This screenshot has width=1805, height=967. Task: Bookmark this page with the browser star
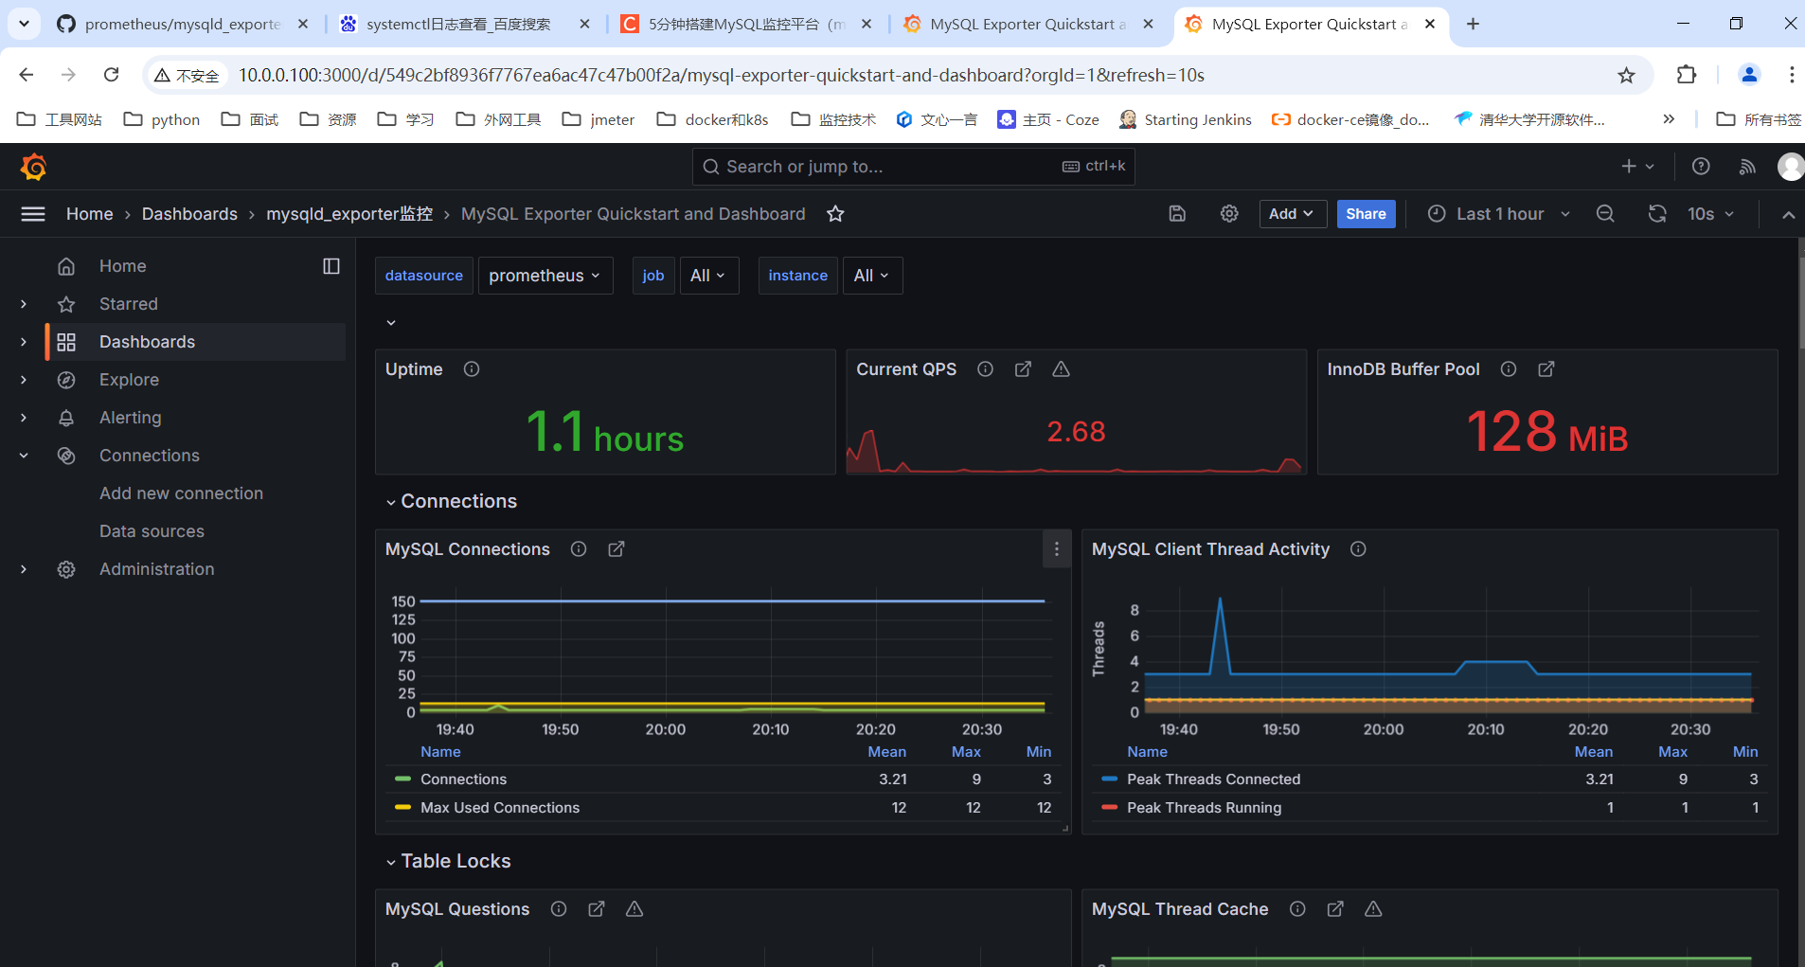[1626, 75]
